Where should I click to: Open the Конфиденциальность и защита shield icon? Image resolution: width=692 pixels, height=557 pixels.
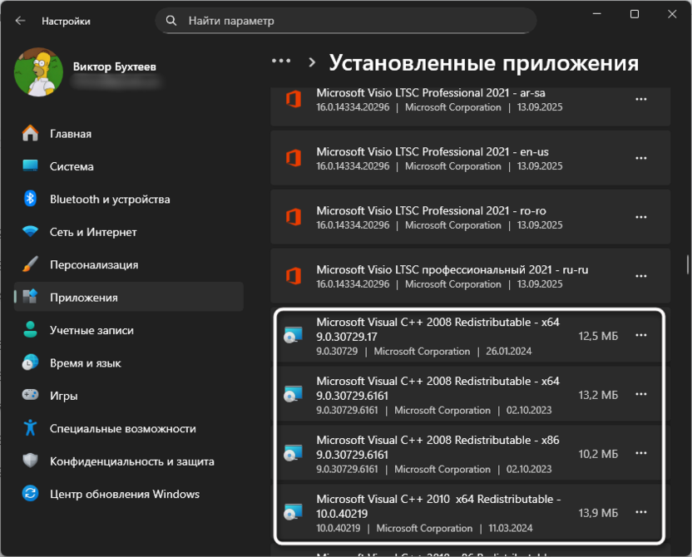31,462
